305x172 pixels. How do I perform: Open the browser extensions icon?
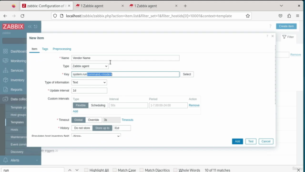click(x=289, y=16)
